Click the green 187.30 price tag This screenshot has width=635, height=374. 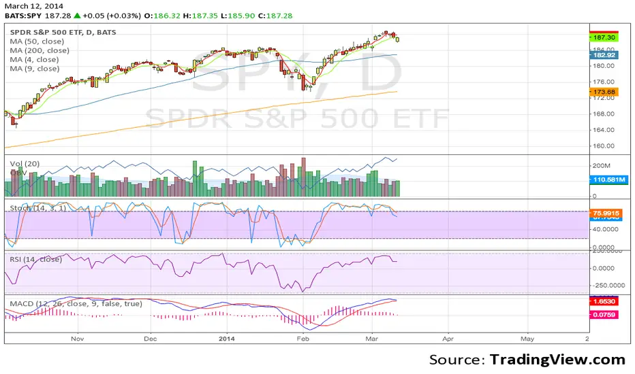click(604, 37)
